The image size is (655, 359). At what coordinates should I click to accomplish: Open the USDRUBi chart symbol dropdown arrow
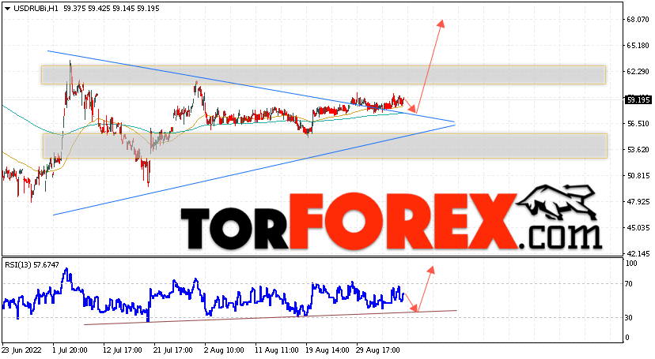tap(7, 9)
